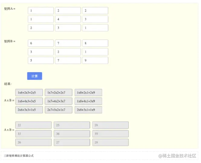
Task: Select formula box 2x6+3x3+1x5
Action: coord(29,110)
